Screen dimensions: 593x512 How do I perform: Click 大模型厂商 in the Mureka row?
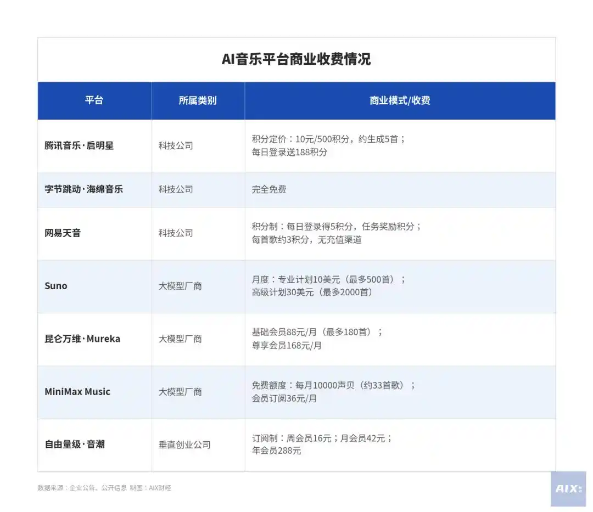[180, 339]
